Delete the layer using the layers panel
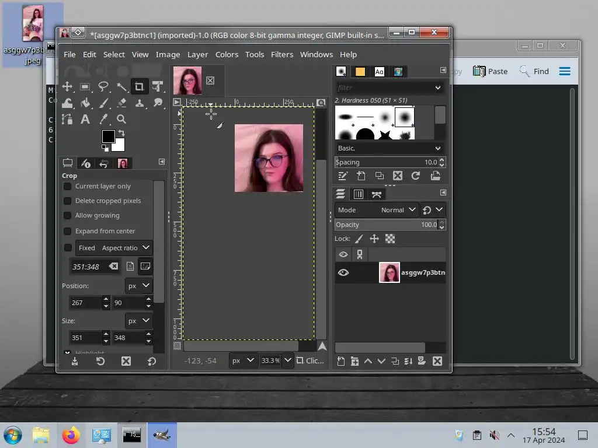598x448 pixels. click(437, 362)
